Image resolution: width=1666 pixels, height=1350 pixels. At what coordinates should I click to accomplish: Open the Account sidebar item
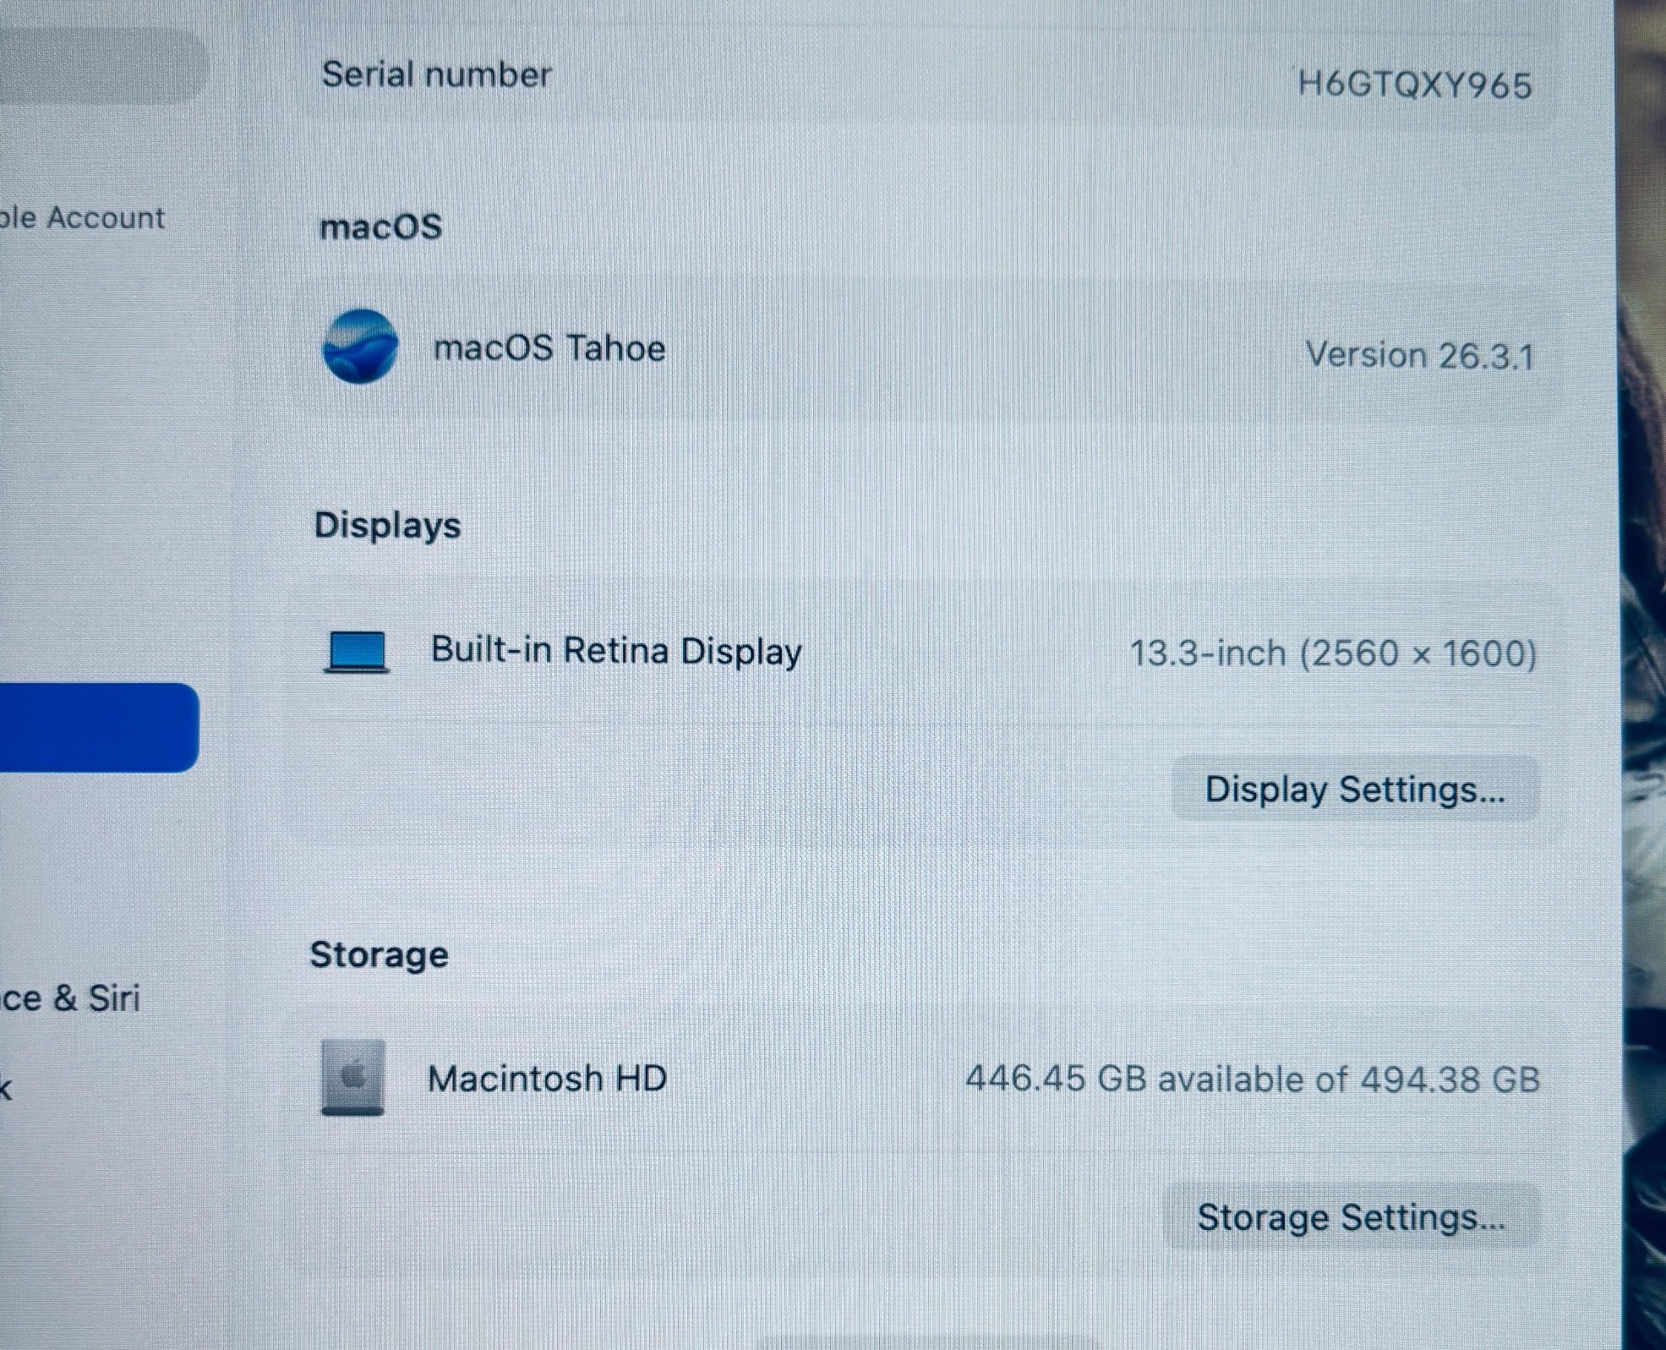[82, 218]
